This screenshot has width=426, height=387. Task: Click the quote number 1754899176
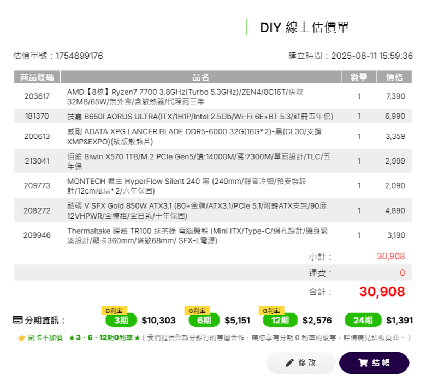(79, 56)
